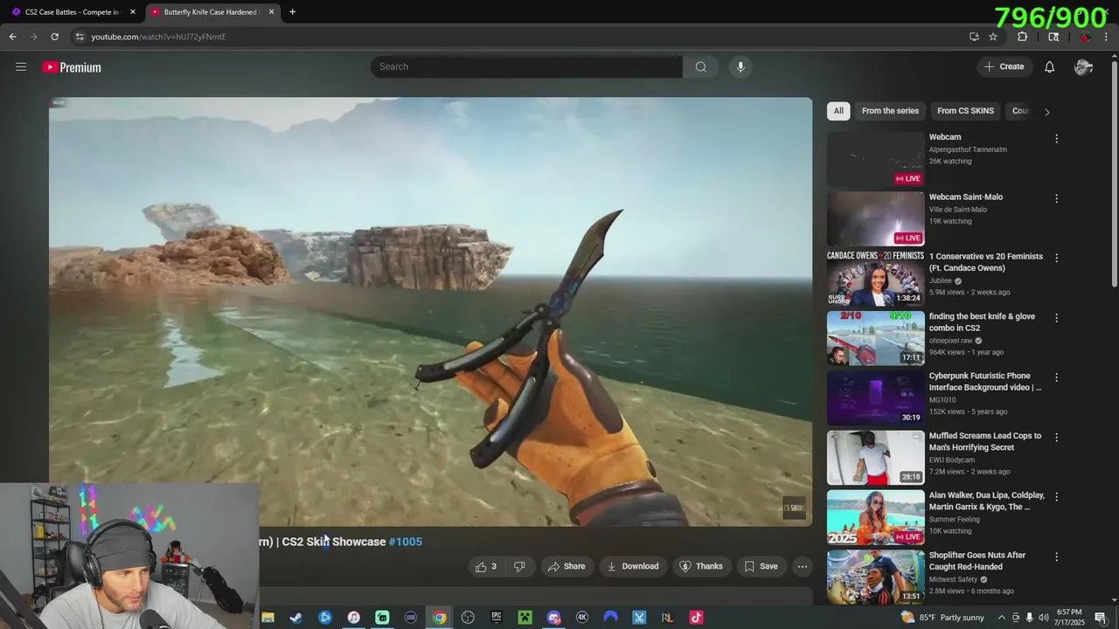Open Shoplifter Goes Nuts After Caught title
This screenshot has height=629, width=1119.
tap(977, 561)
